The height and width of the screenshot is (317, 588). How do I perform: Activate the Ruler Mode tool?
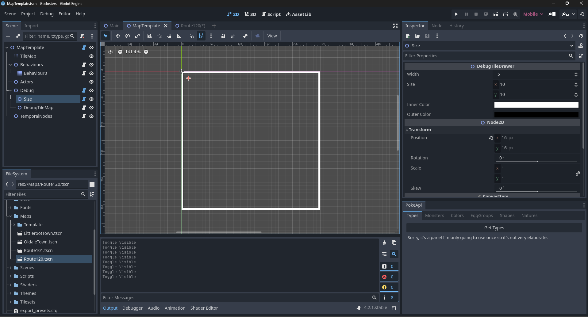179,36
